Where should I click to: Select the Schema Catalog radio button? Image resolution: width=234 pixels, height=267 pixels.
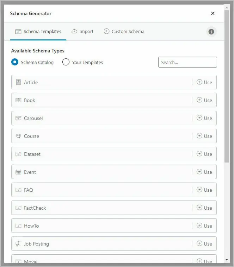(x=15, y=62)
